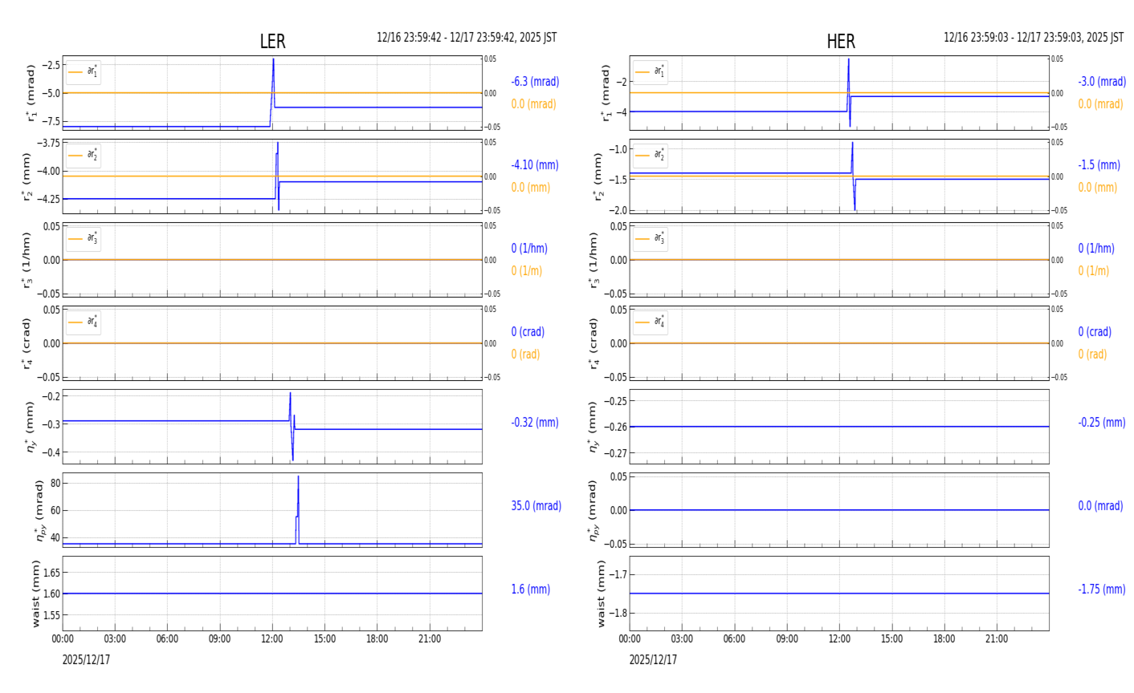The width and height of the screenshot is (1134, 693).
Task: Click the LER timestamp range starting 23:59:42
Action: pos(467,38)
